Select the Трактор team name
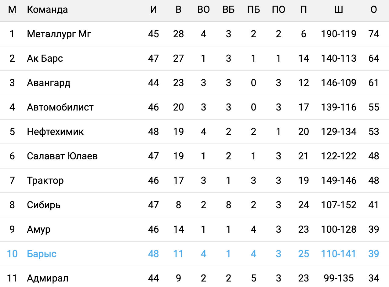Image resolution: width=389 pixels, height=287 pixels. click(45, 180)
